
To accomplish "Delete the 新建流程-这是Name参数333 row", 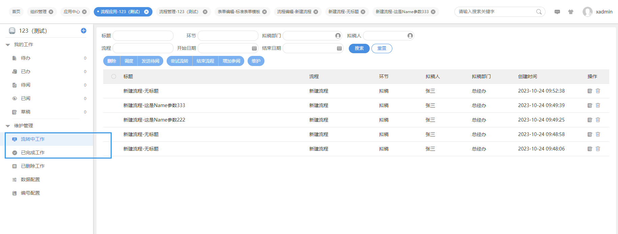I will 598,105.
